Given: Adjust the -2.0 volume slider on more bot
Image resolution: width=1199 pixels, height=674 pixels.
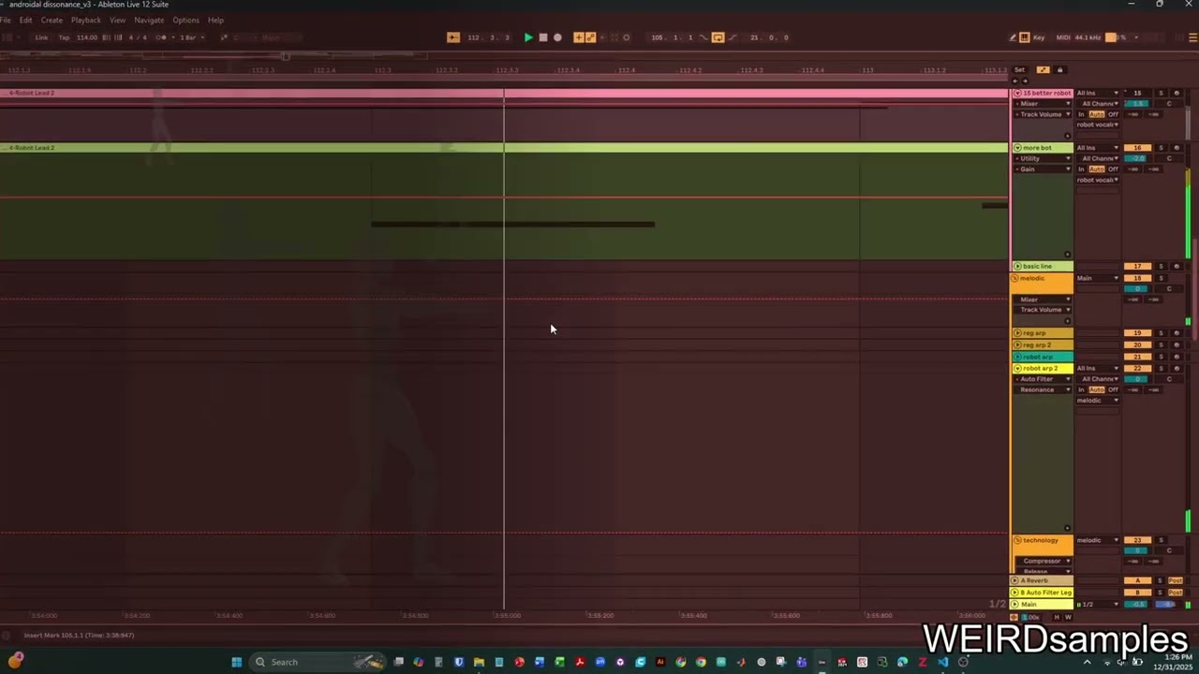Looking at the screenshot, I should (1136, 158).
